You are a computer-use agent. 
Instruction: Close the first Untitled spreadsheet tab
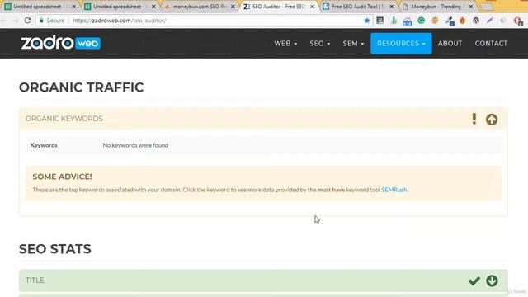[x=73, y=7]
